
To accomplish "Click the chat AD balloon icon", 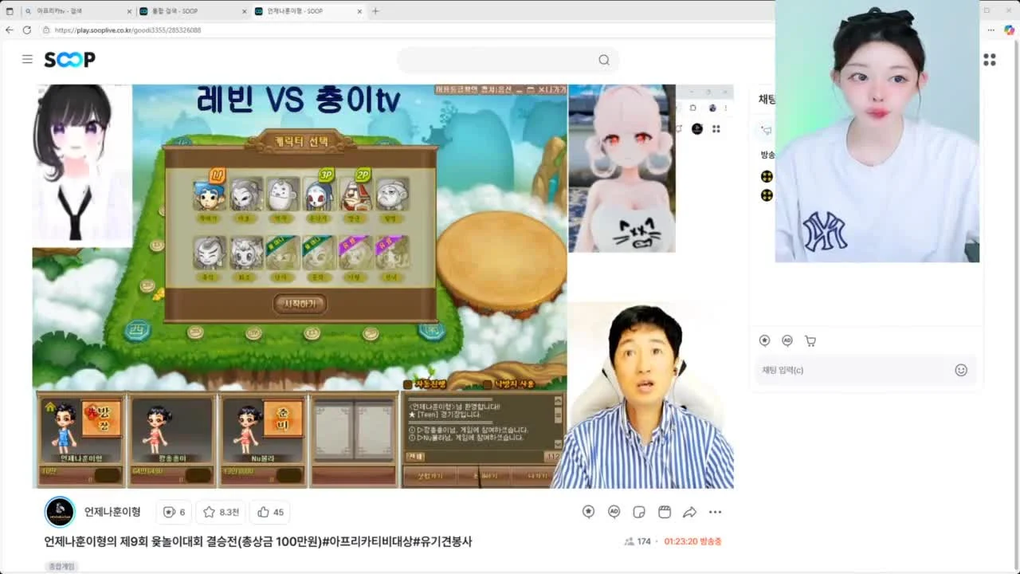I will [787, 340].
